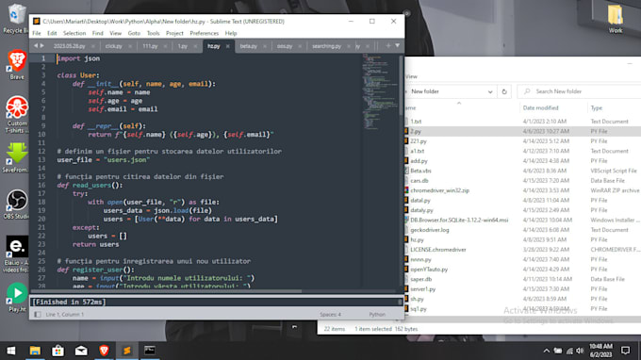
Task: Sort files by the Type column
Action: tap(597, 107)
